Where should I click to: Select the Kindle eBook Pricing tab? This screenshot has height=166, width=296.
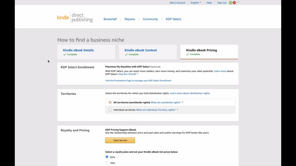click(209, 52)
